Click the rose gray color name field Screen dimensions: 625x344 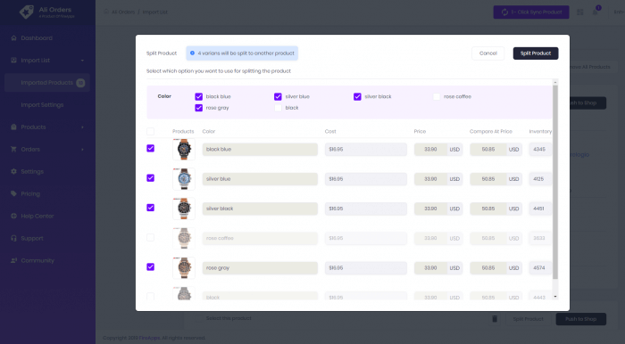point(260,267)
